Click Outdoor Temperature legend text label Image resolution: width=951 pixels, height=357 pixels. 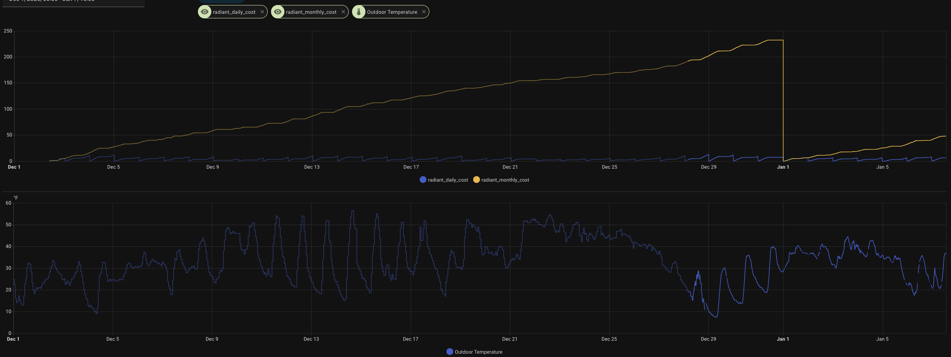click(478, 352)
